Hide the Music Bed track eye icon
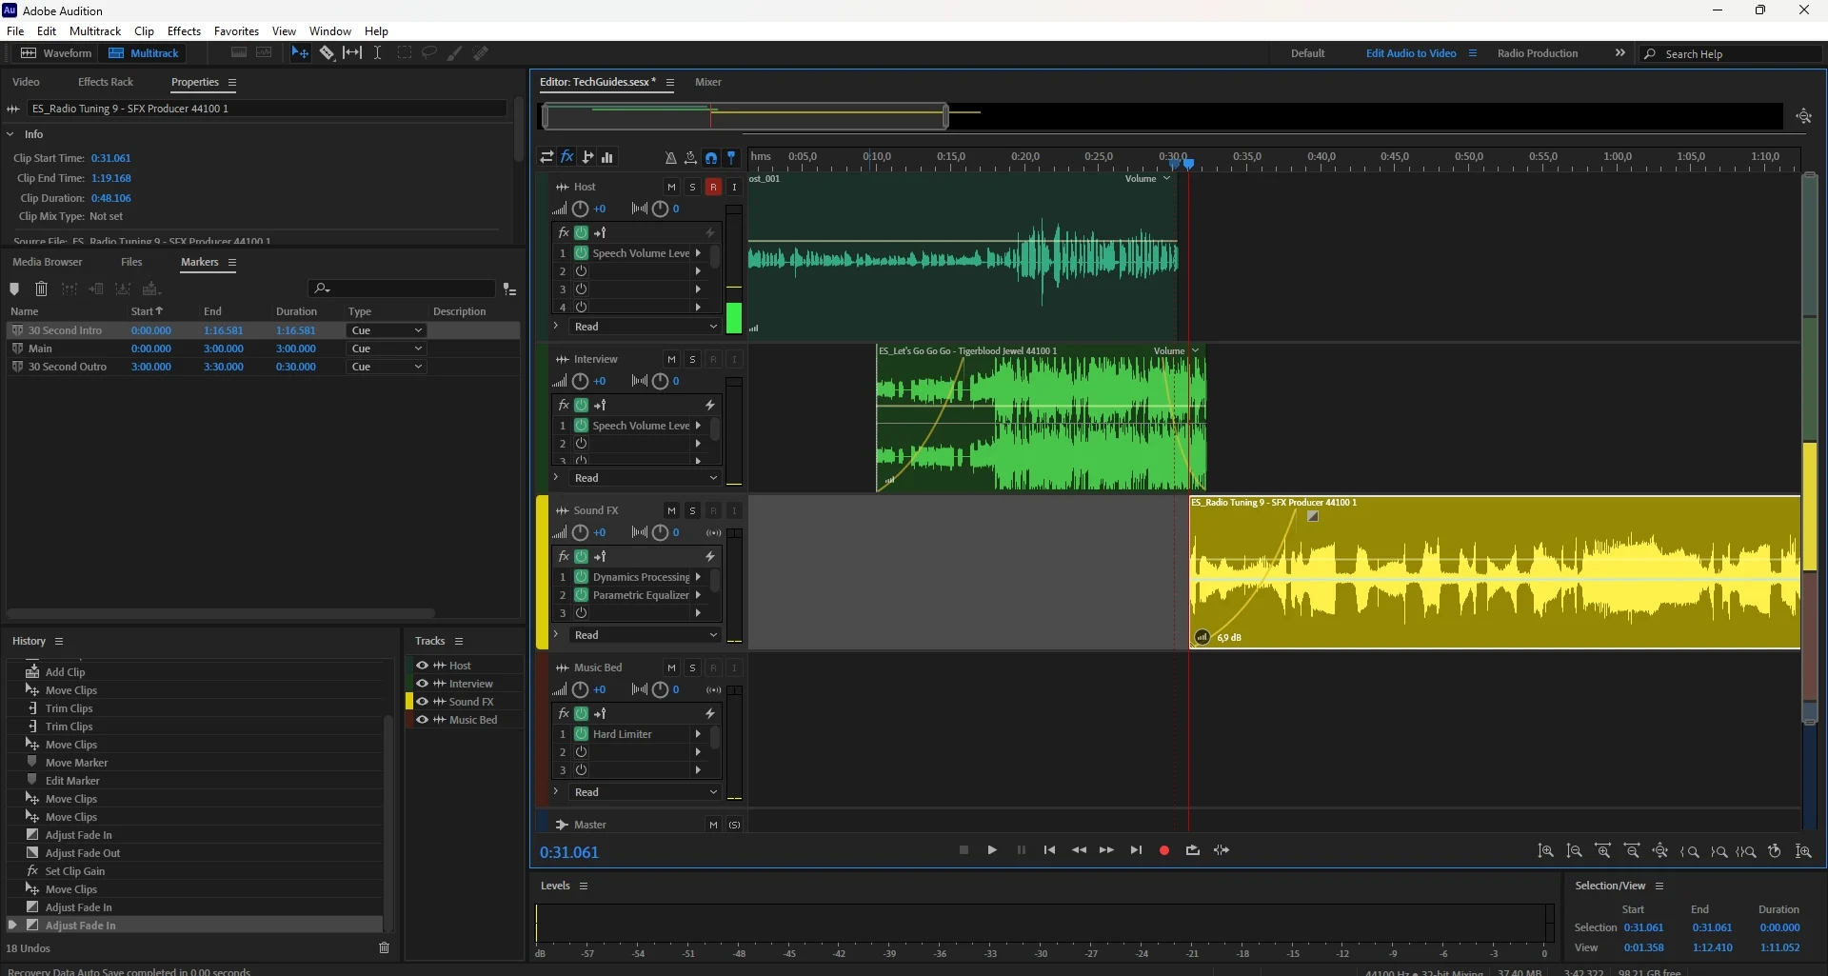The height and width of the screenshot is (976, 1828). click(422, 720)
